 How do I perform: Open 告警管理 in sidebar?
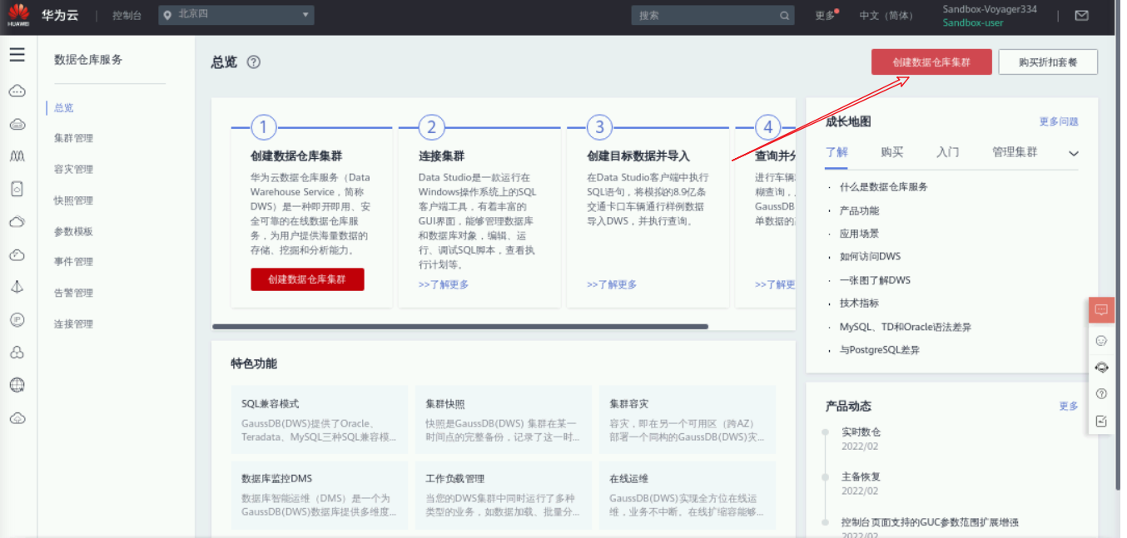[x=74, y=293]
